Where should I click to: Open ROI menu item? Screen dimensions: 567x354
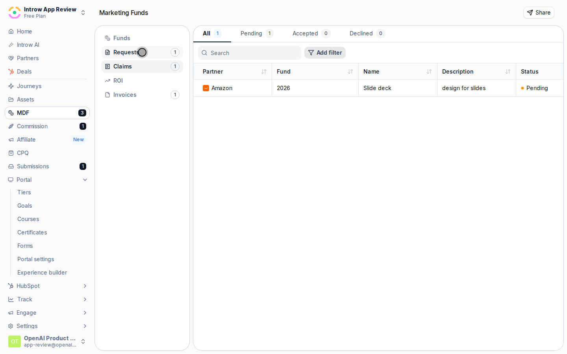point(142,81)
